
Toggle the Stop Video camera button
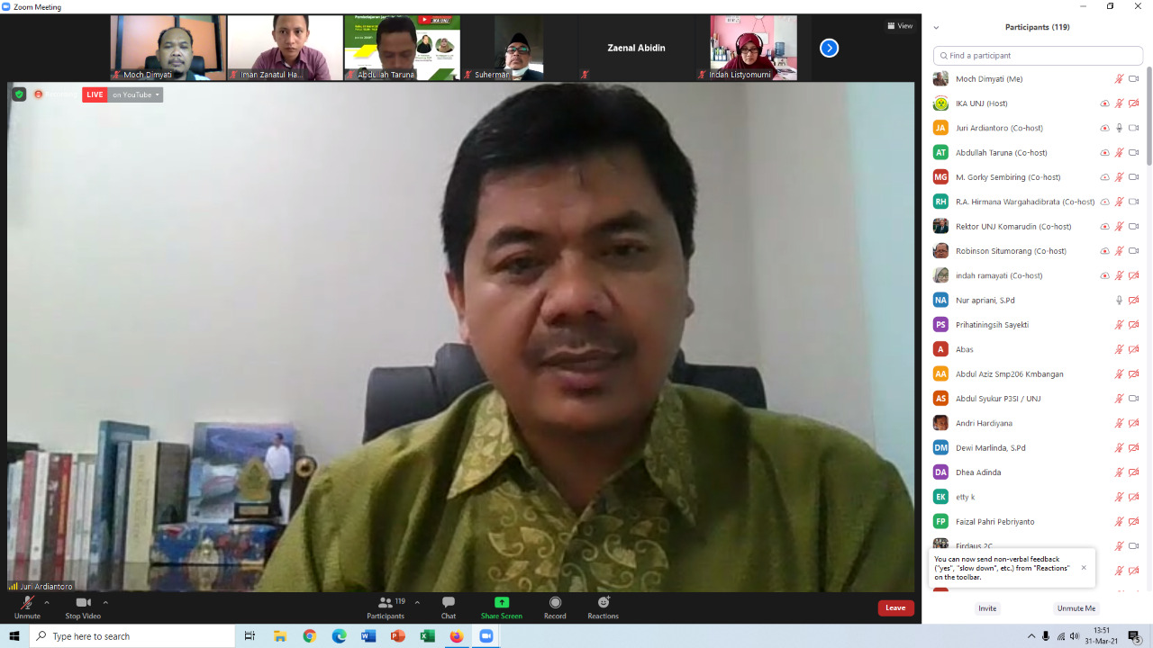coord(83,606)
